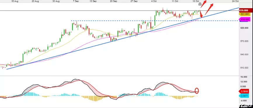Click the 600.000 price axis label
Screen dimensions: 253x108
[x=244, y=28]
